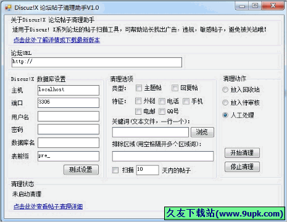This screenshot has height=222, width=287.
Task: Enable the 回复帖 checkbox
Action: pyautogui.click(x=175, y=88)
